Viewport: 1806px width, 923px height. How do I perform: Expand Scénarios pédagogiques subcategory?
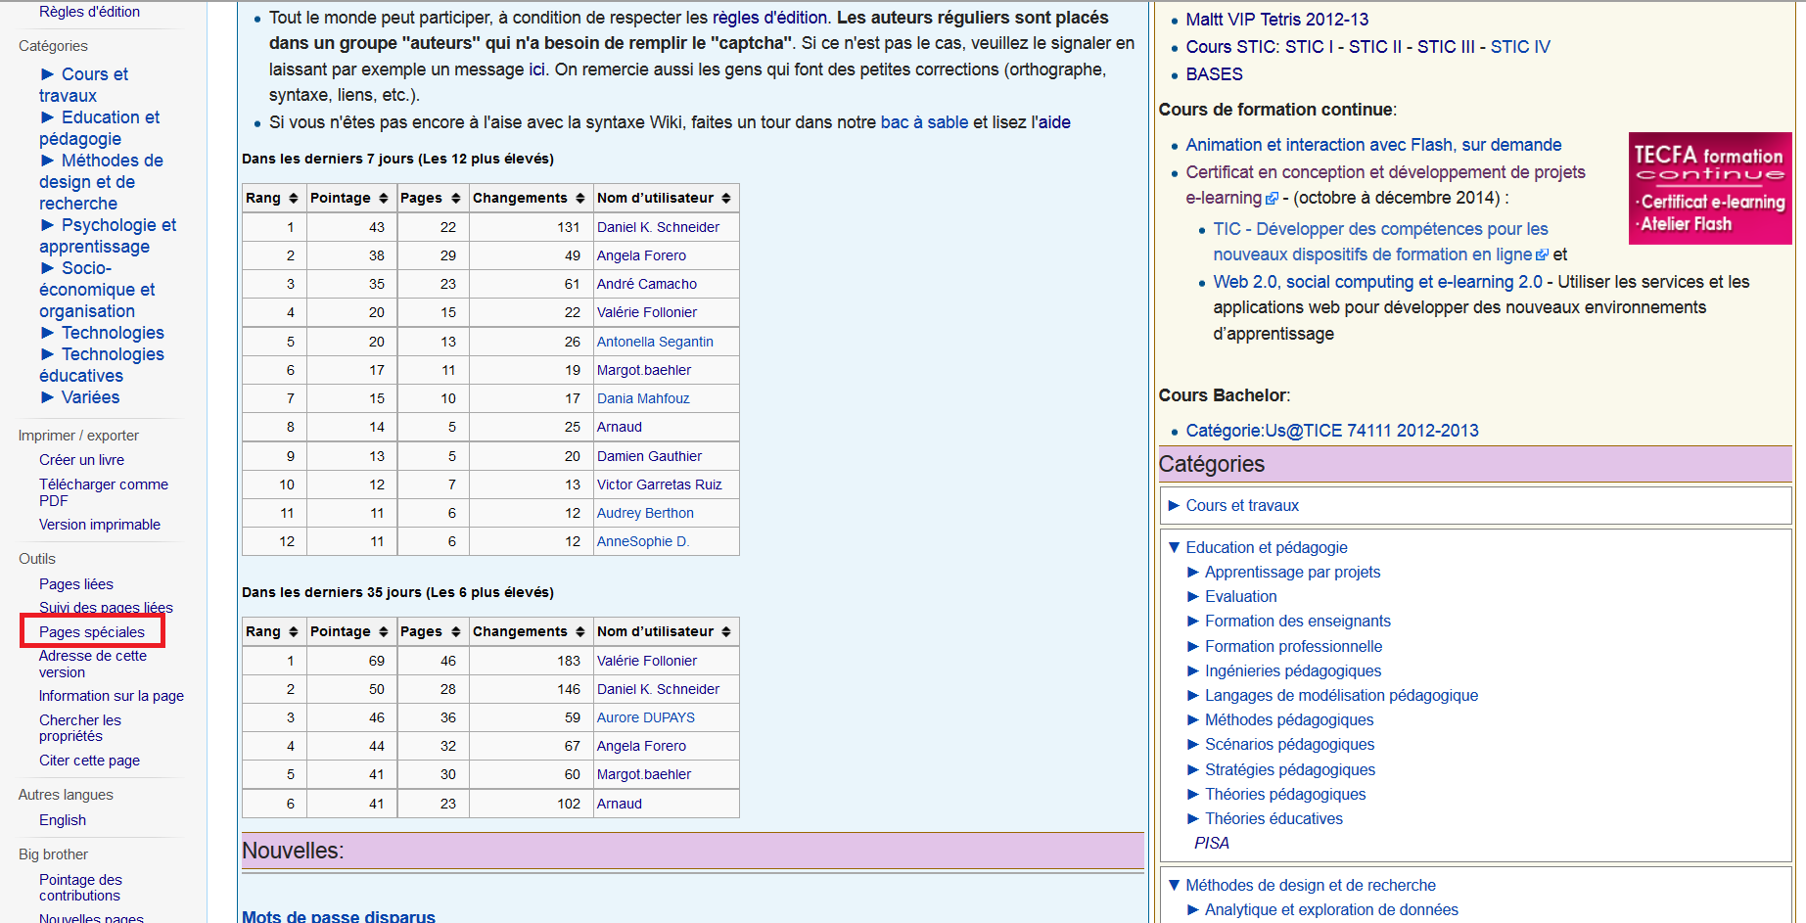1192,744
